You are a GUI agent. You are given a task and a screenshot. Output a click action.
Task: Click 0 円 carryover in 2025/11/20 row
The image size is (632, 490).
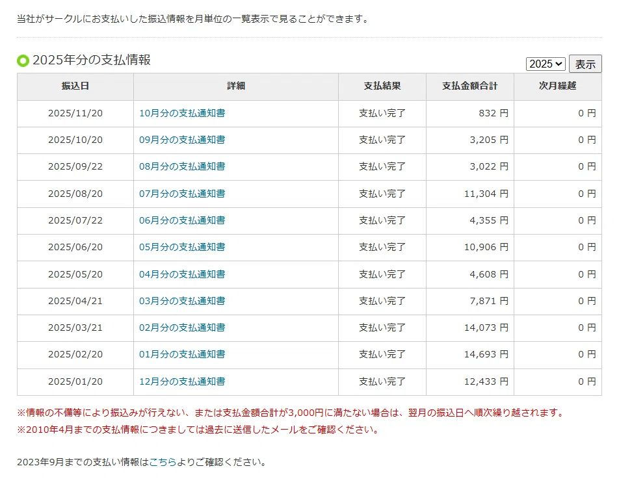pyautogui.click(x=587, y=113)
